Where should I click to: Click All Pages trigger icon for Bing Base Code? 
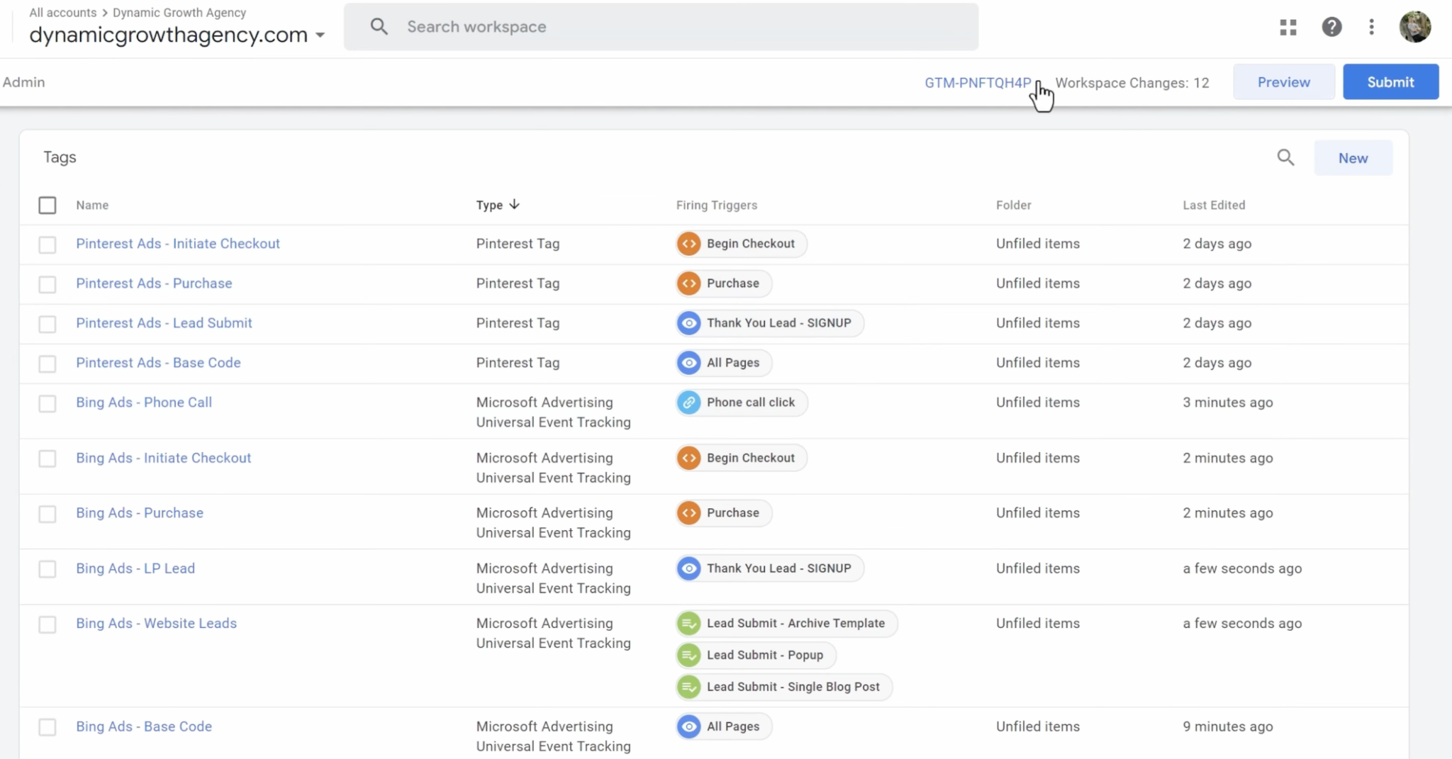pyautogui.click(x=688, y=726)
